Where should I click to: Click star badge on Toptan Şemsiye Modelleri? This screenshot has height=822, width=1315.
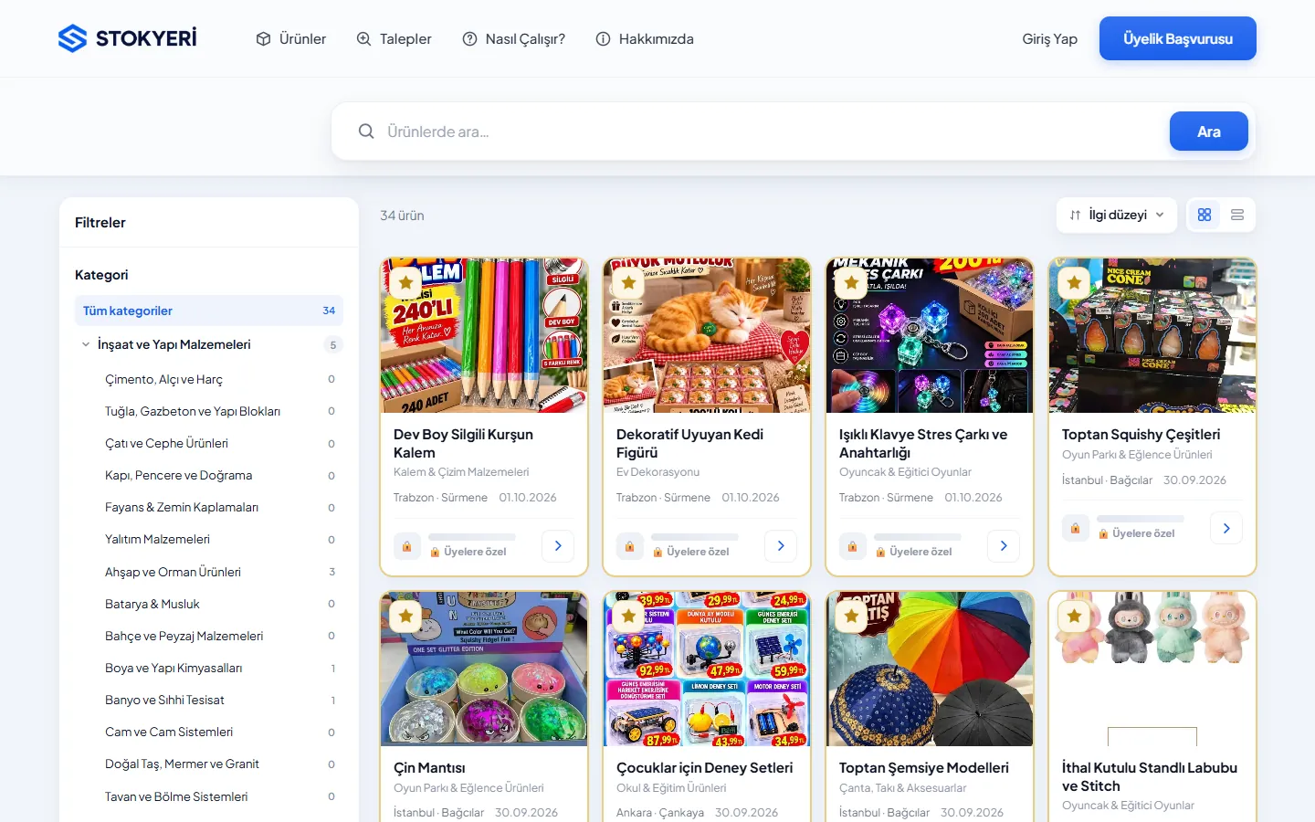pos(852,616)
